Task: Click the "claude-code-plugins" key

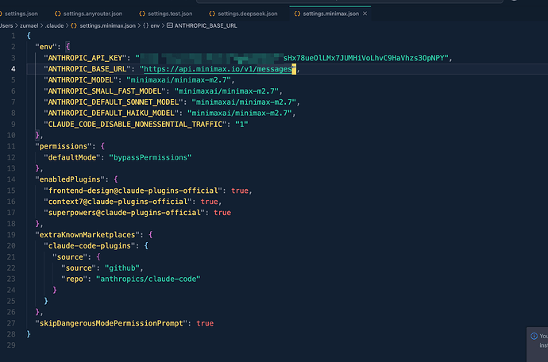Action: [89, 246]
